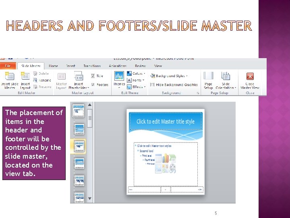Switch to the Transitions tab
The height and width of the screenshot is (218, 290).
(92, 66)
